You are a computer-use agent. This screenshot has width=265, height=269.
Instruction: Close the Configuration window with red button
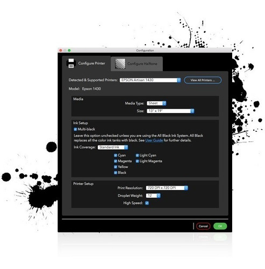[x=61, y=51]
